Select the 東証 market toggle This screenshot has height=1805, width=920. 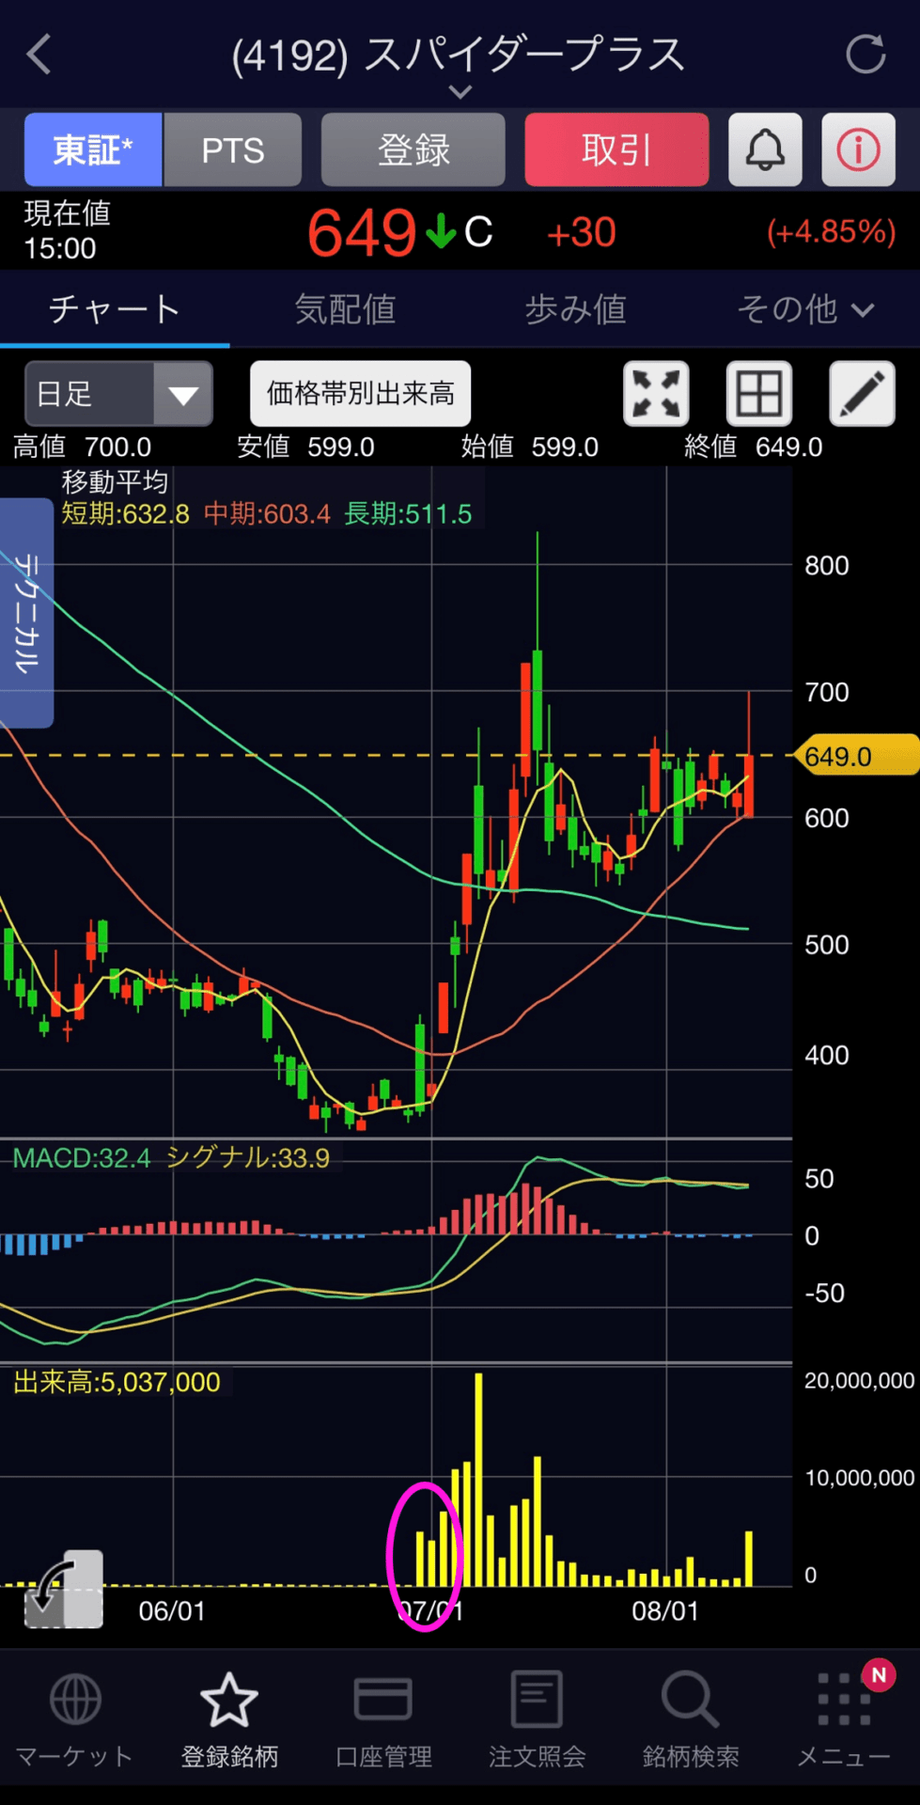(93, 149)
